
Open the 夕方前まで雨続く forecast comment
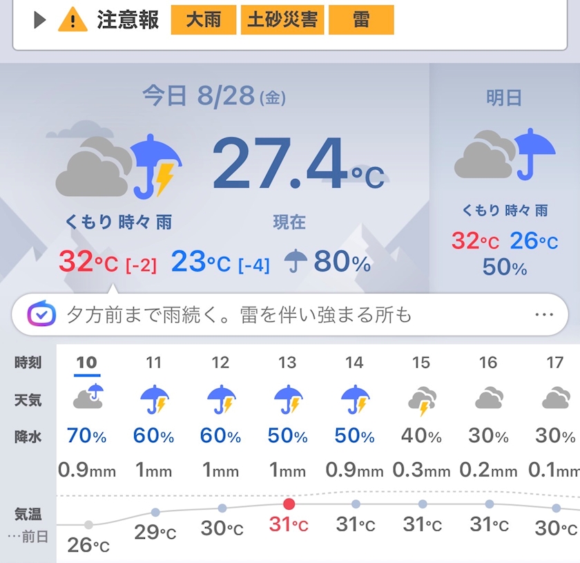click(239, 315)
